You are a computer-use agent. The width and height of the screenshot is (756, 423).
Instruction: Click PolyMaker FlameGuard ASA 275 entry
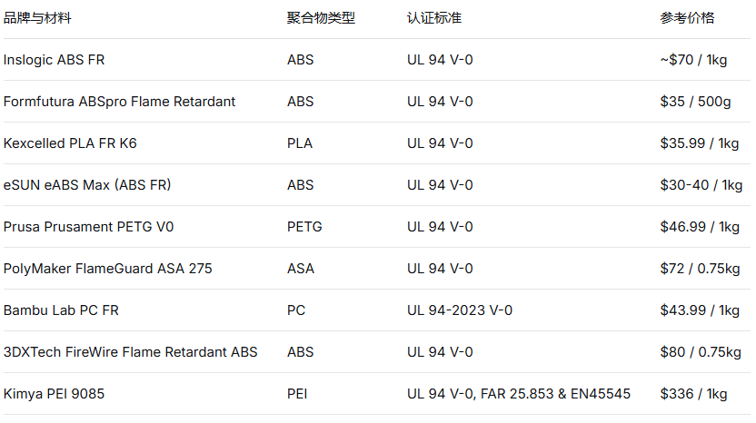tap(107, 269)
